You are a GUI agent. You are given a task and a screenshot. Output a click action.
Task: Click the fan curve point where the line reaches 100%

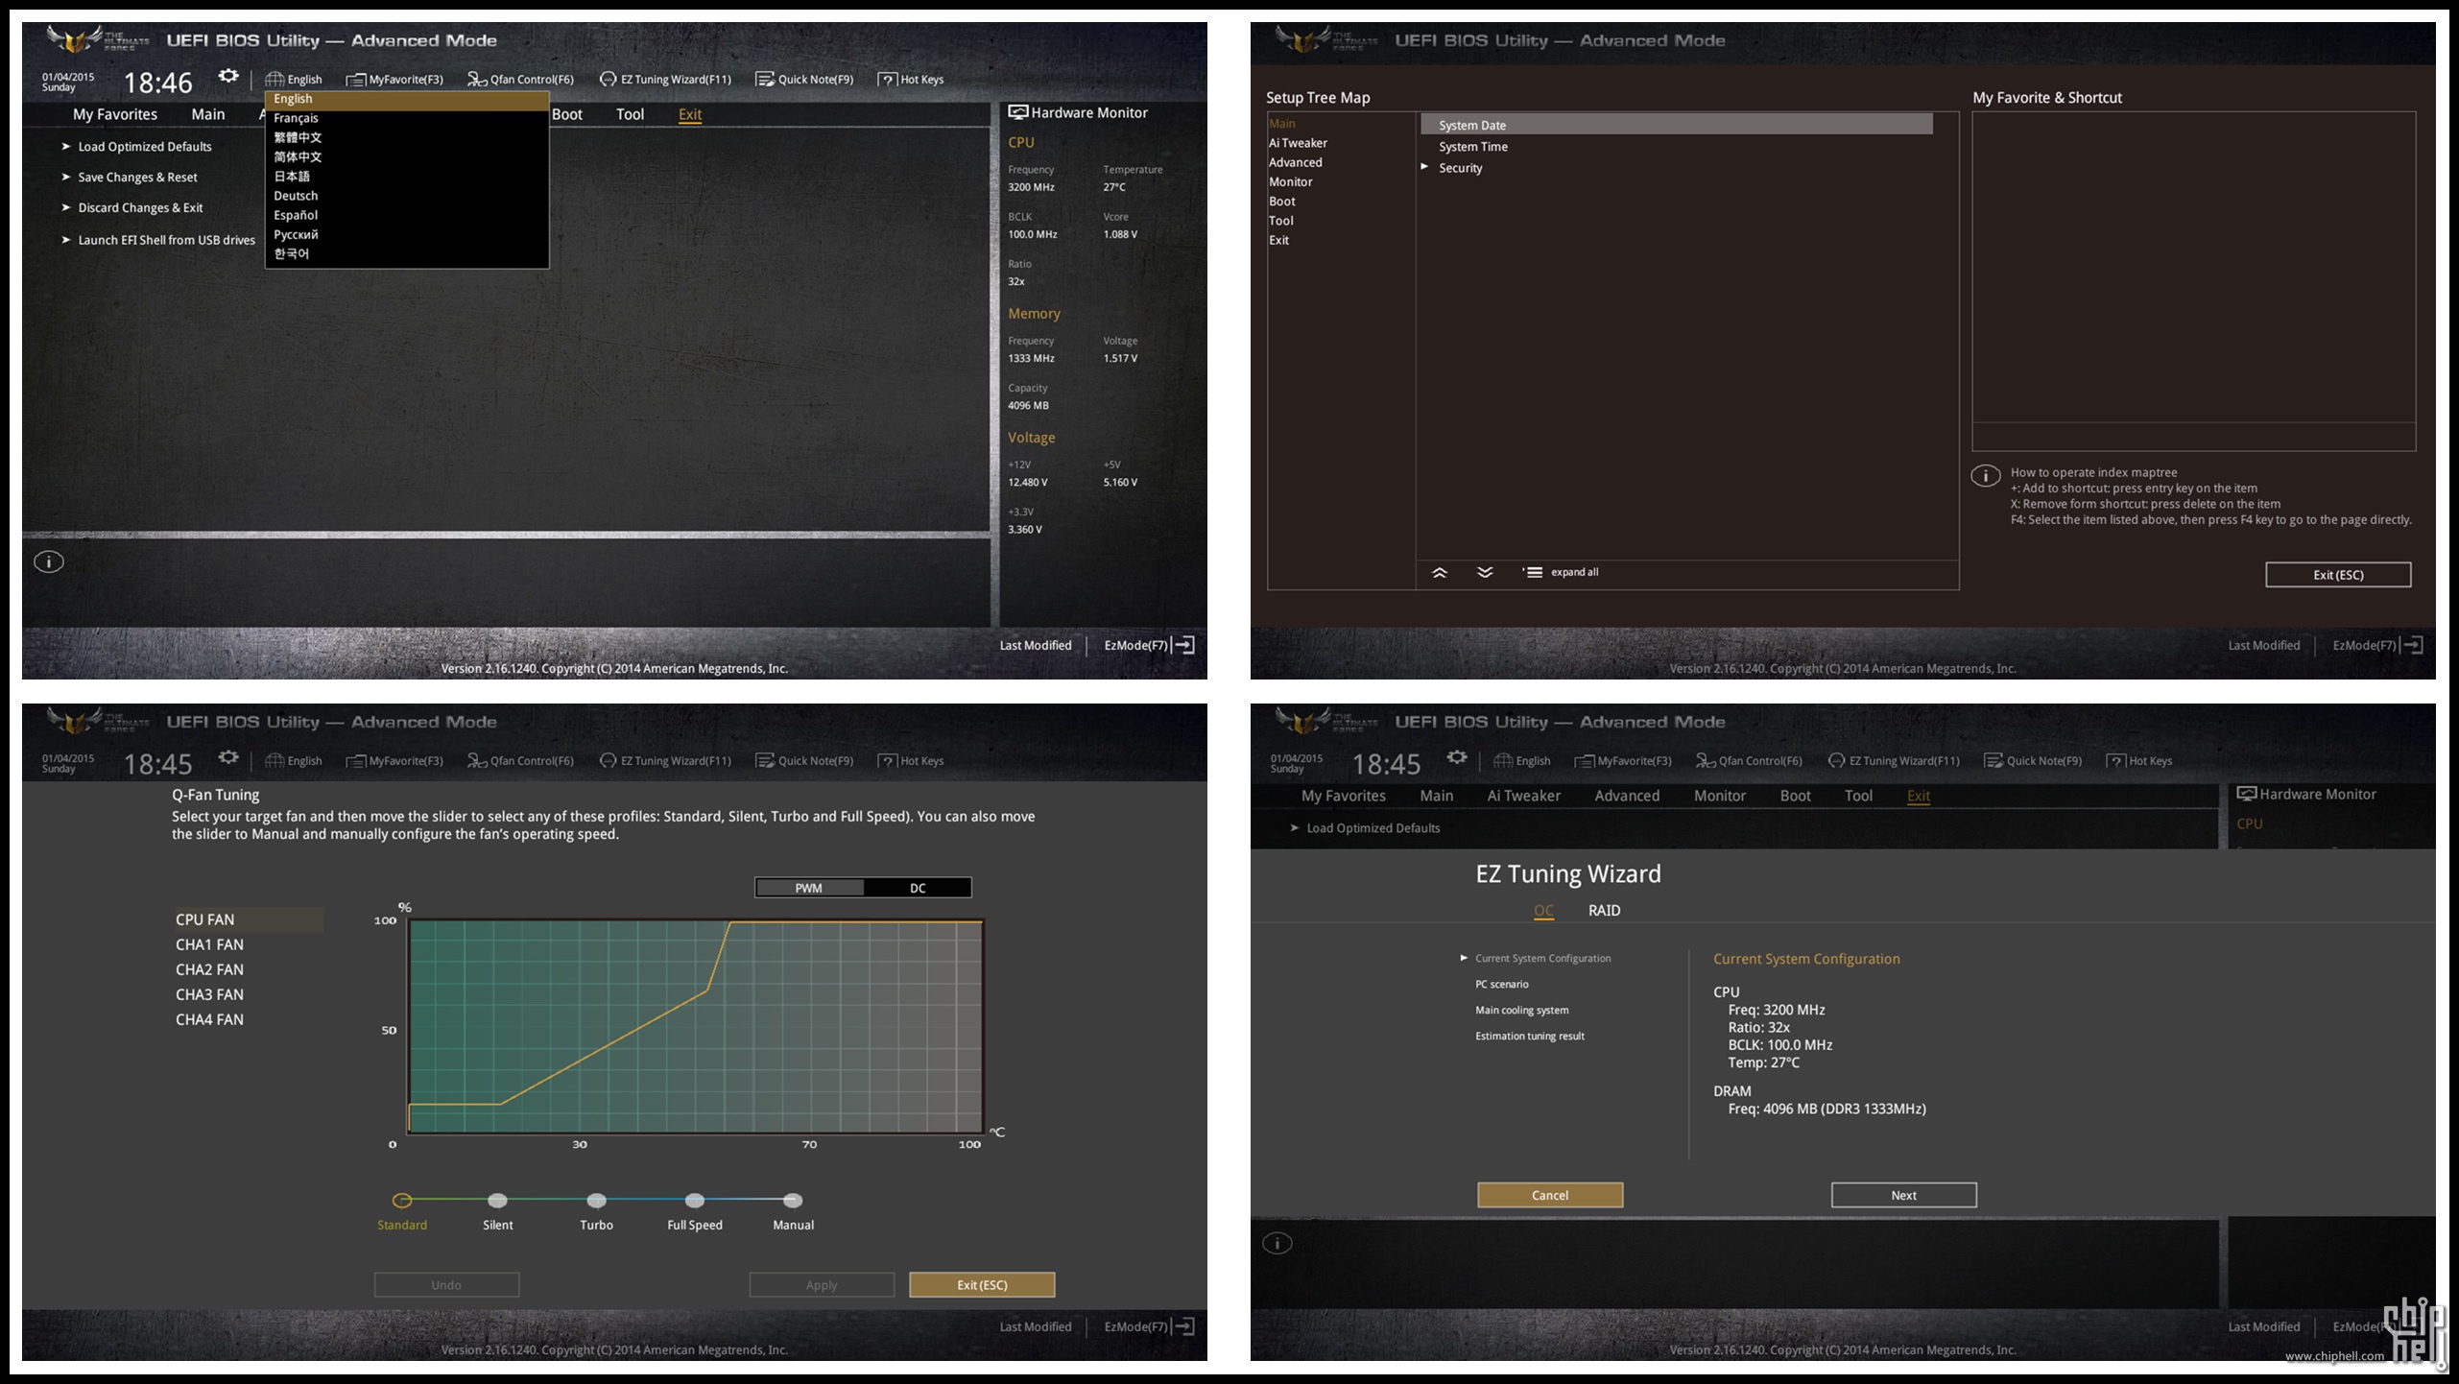click(729, 923)
